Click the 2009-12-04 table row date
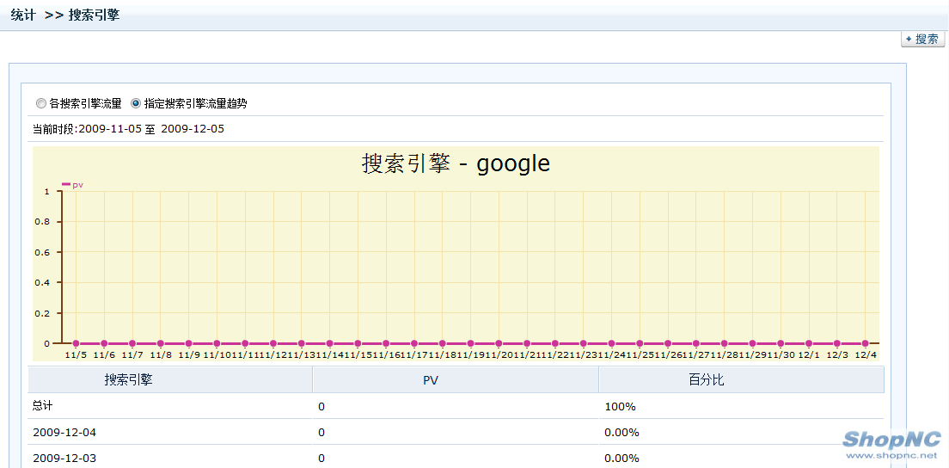The width and height of the screenshot is (949, 468). (x=64, y=432)
